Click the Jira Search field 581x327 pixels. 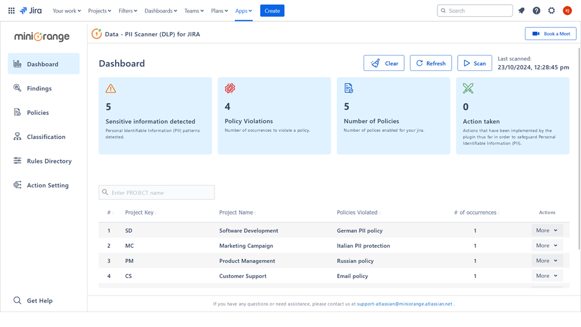475,11
